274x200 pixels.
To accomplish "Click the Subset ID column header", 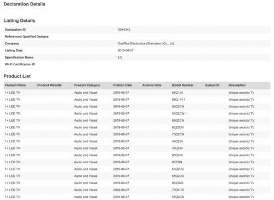I will [212, 85].
